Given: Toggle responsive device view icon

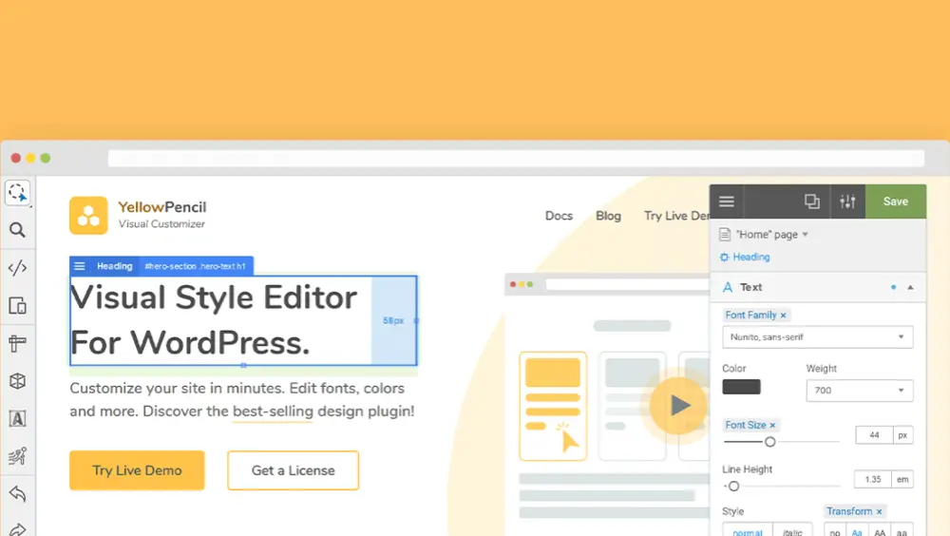Looking at the screenshot, I should (17, 306).
